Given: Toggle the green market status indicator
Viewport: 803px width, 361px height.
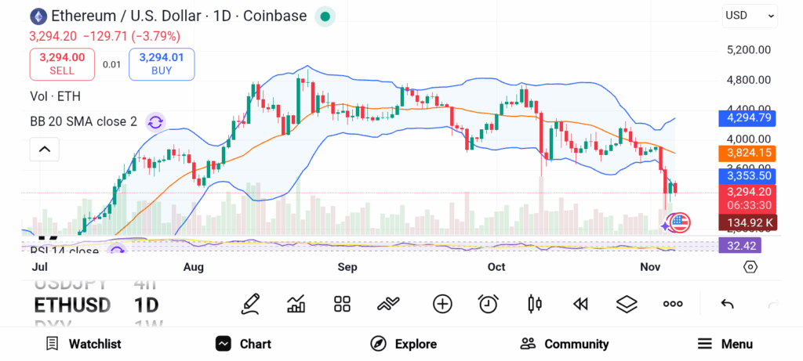Looking at the screenshot, I should 325,16.
